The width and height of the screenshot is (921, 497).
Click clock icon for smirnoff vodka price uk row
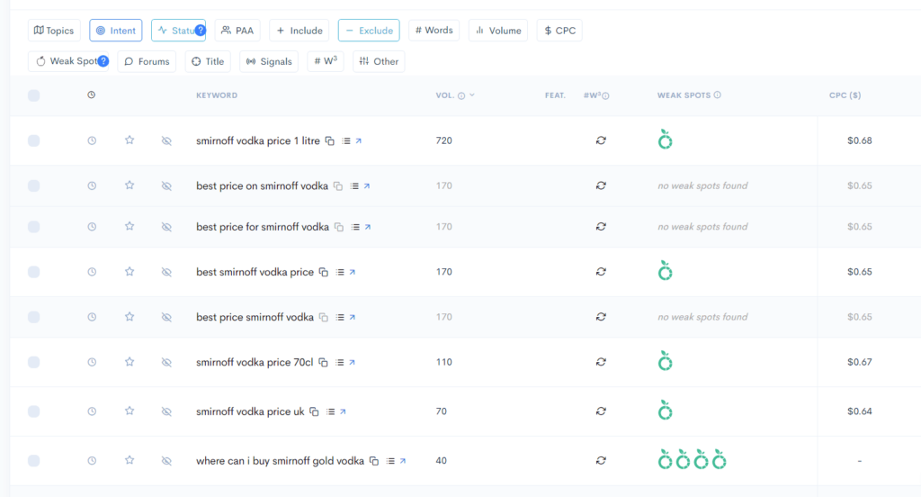[93, 411]
